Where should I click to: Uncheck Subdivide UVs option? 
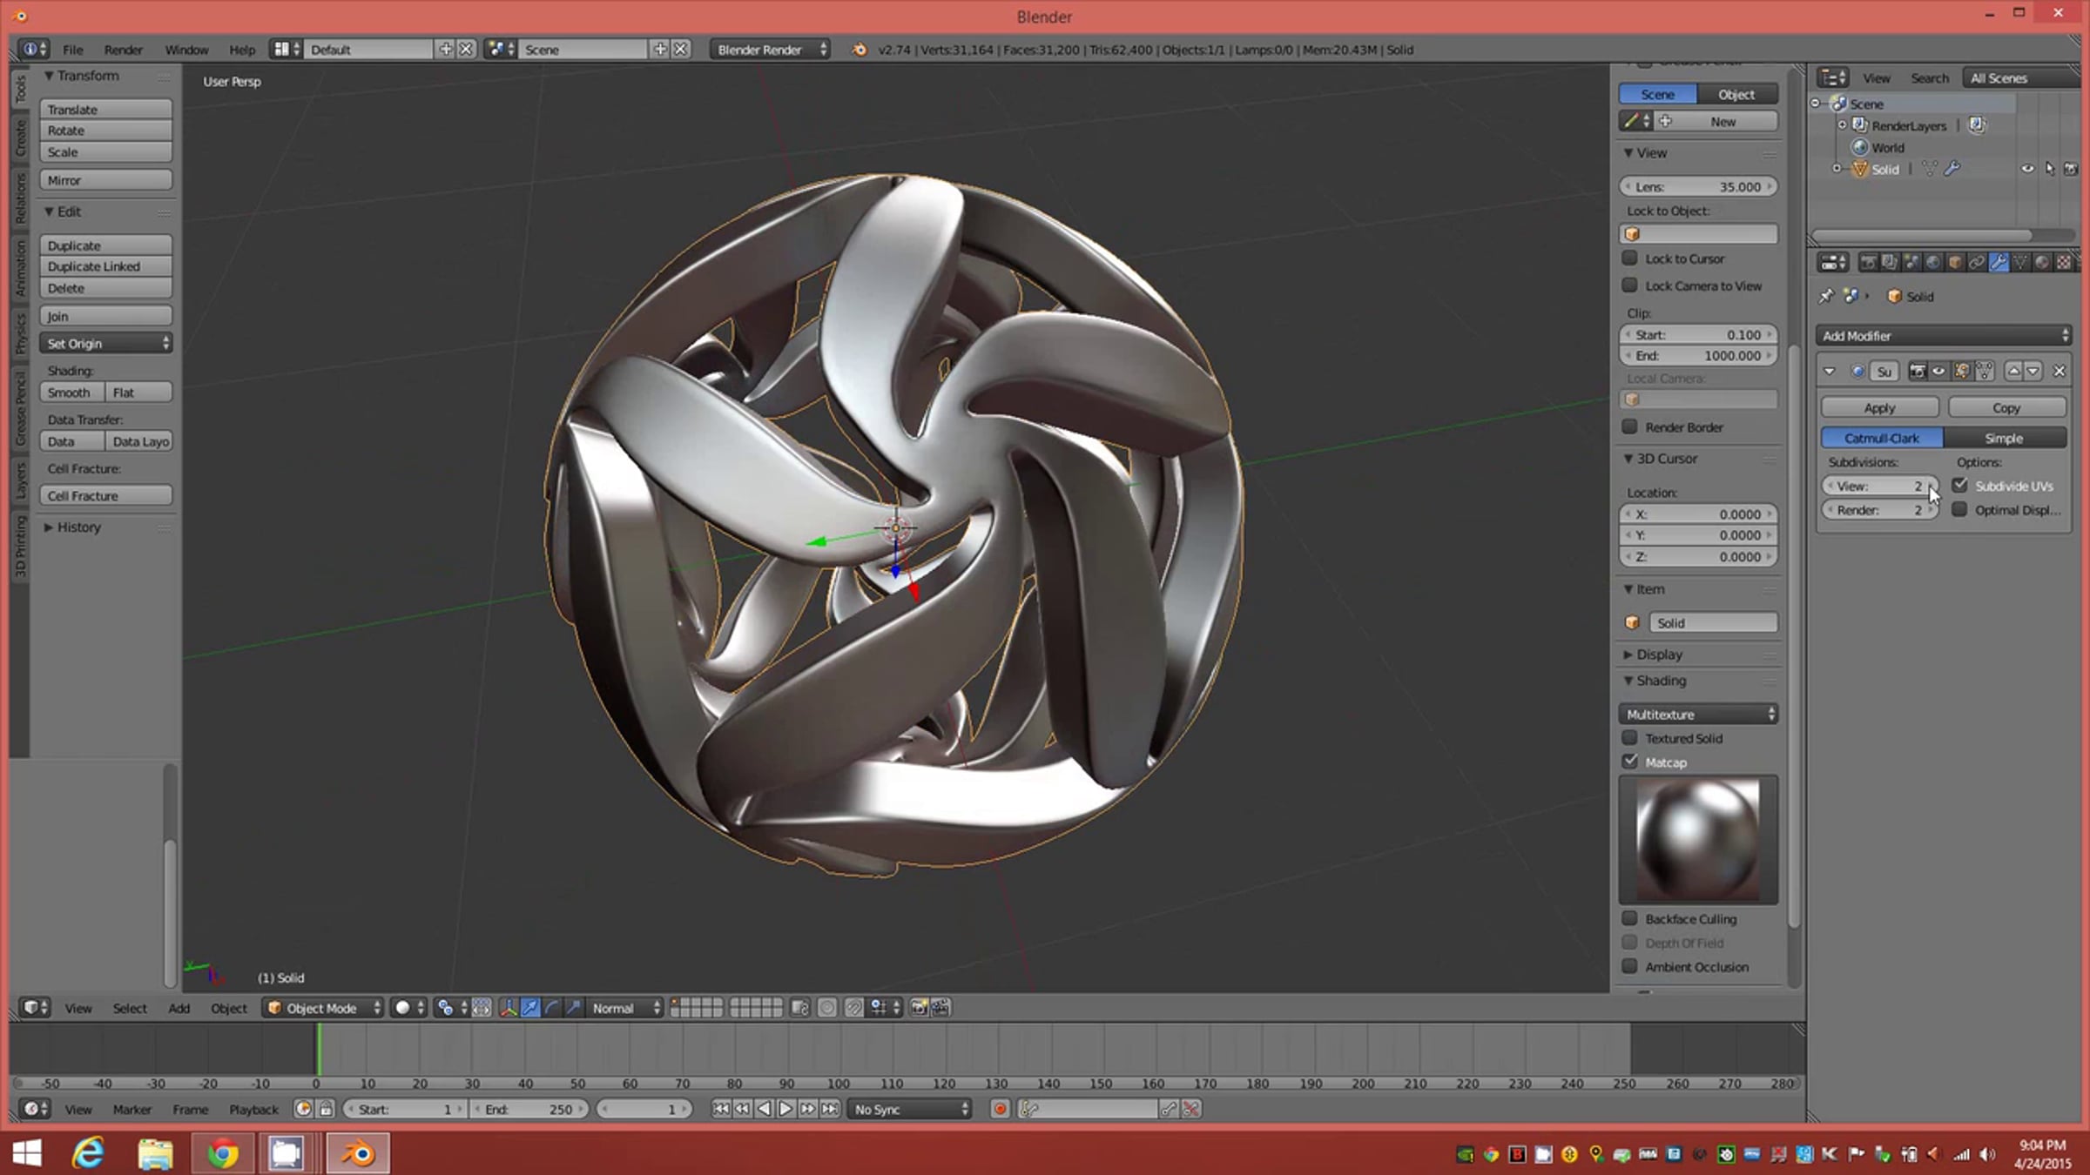(x=1959, y=486)
